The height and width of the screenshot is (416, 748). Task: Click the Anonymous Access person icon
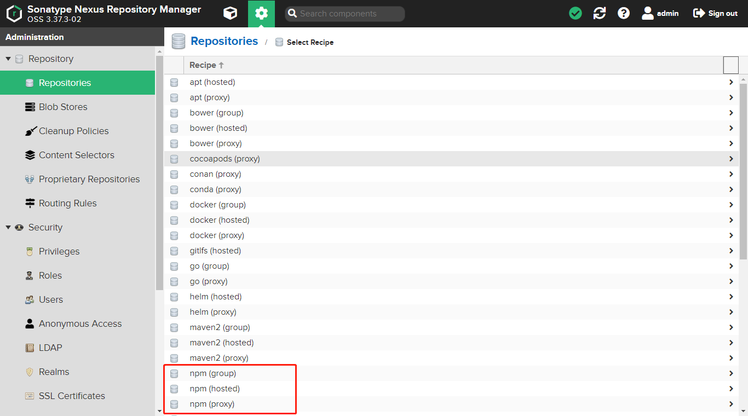click(x=30, y=323)
